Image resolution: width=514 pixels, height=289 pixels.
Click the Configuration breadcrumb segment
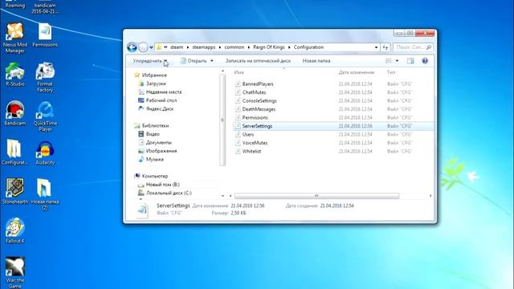[x=308, y=47]
